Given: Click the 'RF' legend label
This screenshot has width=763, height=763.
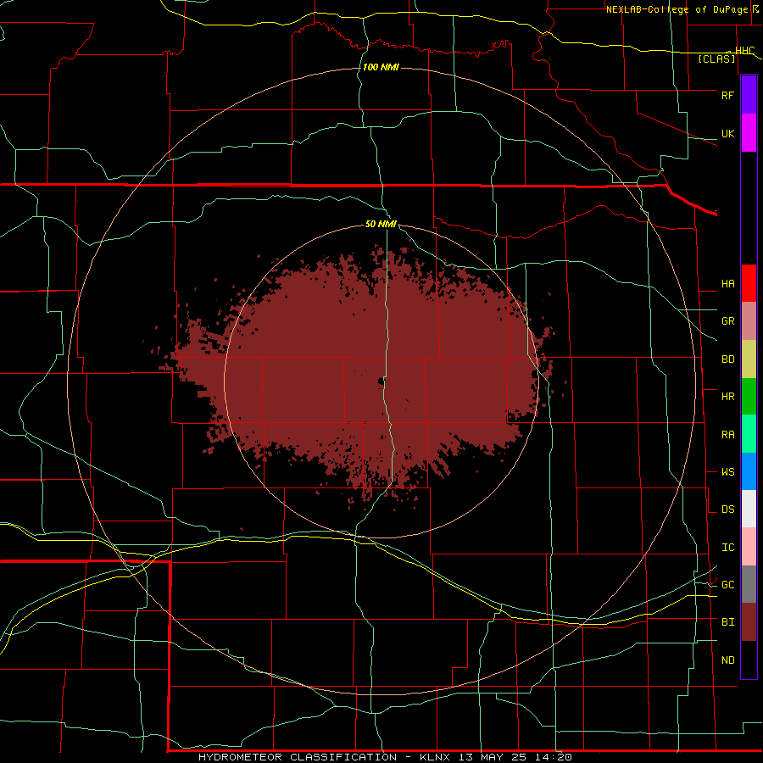Looking at the screenshot, I should point(727,95).
